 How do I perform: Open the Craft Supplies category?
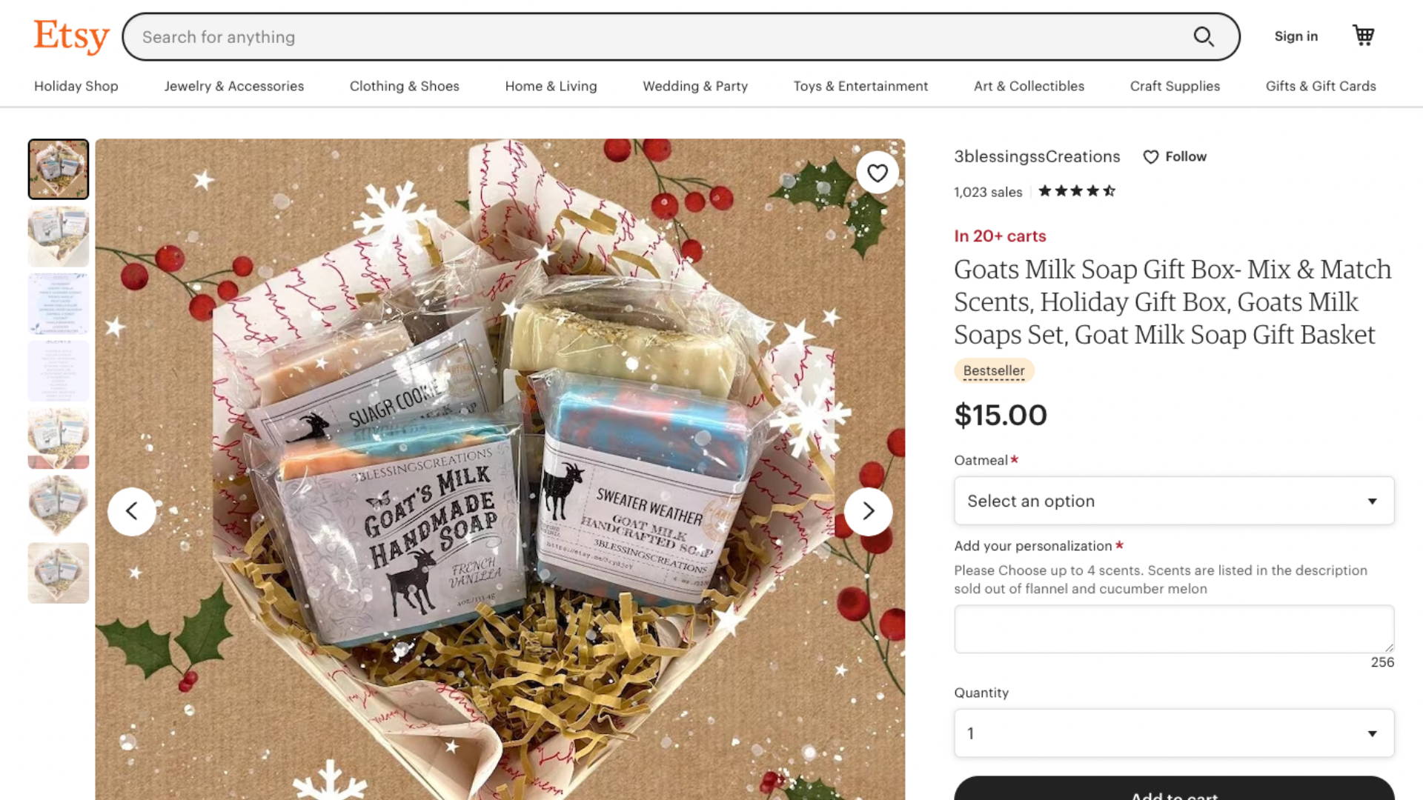[x=1175, y=86]
